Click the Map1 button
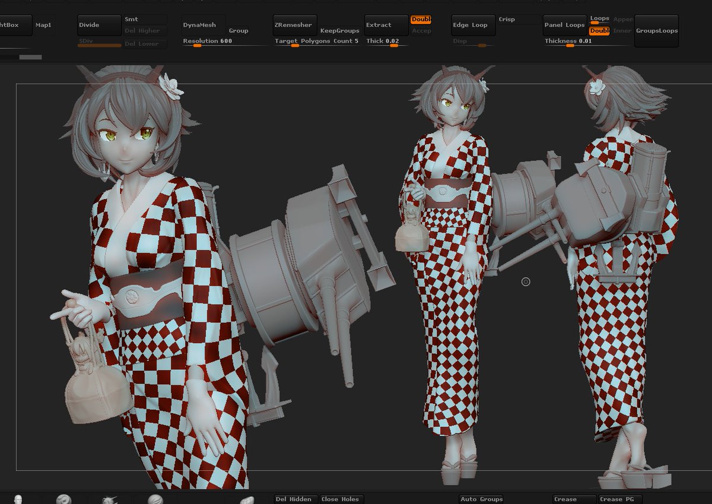Screen dimensions: 712x504 tap(43, 25)
